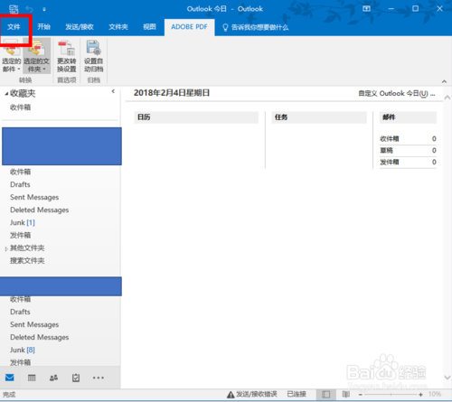Click 收件箱 link in 邮件 summary
The width and height of the screenshot is (452, 402).
(390, 138)
